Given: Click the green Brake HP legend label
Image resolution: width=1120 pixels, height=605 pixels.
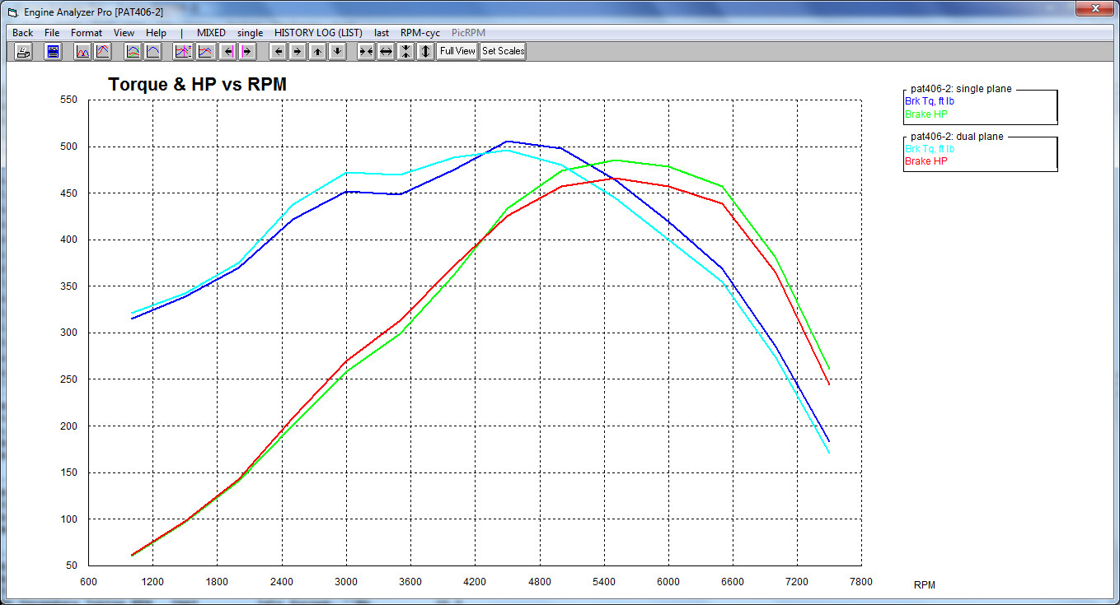Looking at the screenshot, I should coord(926,114).
